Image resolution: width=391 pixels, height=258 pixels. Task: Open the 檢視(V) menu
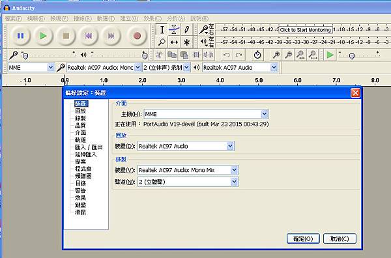(x=59, y=18)
